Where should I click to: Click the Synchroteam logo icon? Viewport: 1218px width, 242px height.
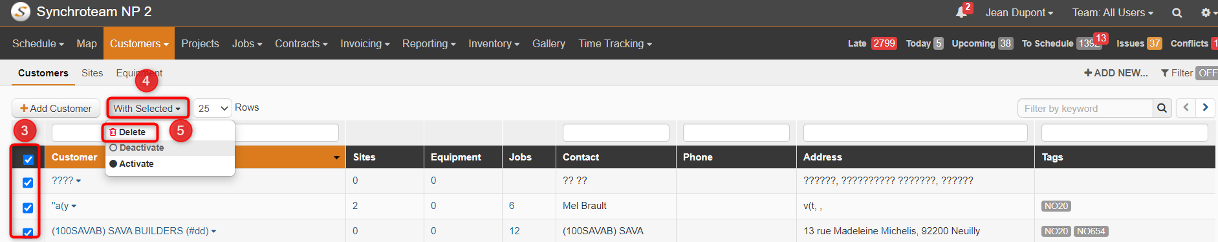pos(21,12)
